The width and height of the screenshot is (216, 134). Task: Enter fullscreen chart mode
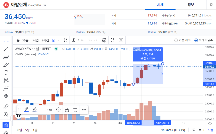click(113, 40)
